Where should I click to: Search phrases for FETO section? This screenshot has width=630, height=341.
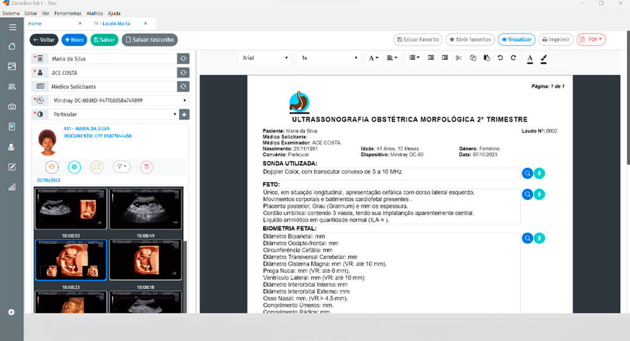pyautogui.click(x=527, y=194)
